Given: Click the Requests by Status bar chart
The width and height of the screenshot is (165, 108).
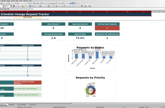Looking at the screenshot, I should [90, 58].
